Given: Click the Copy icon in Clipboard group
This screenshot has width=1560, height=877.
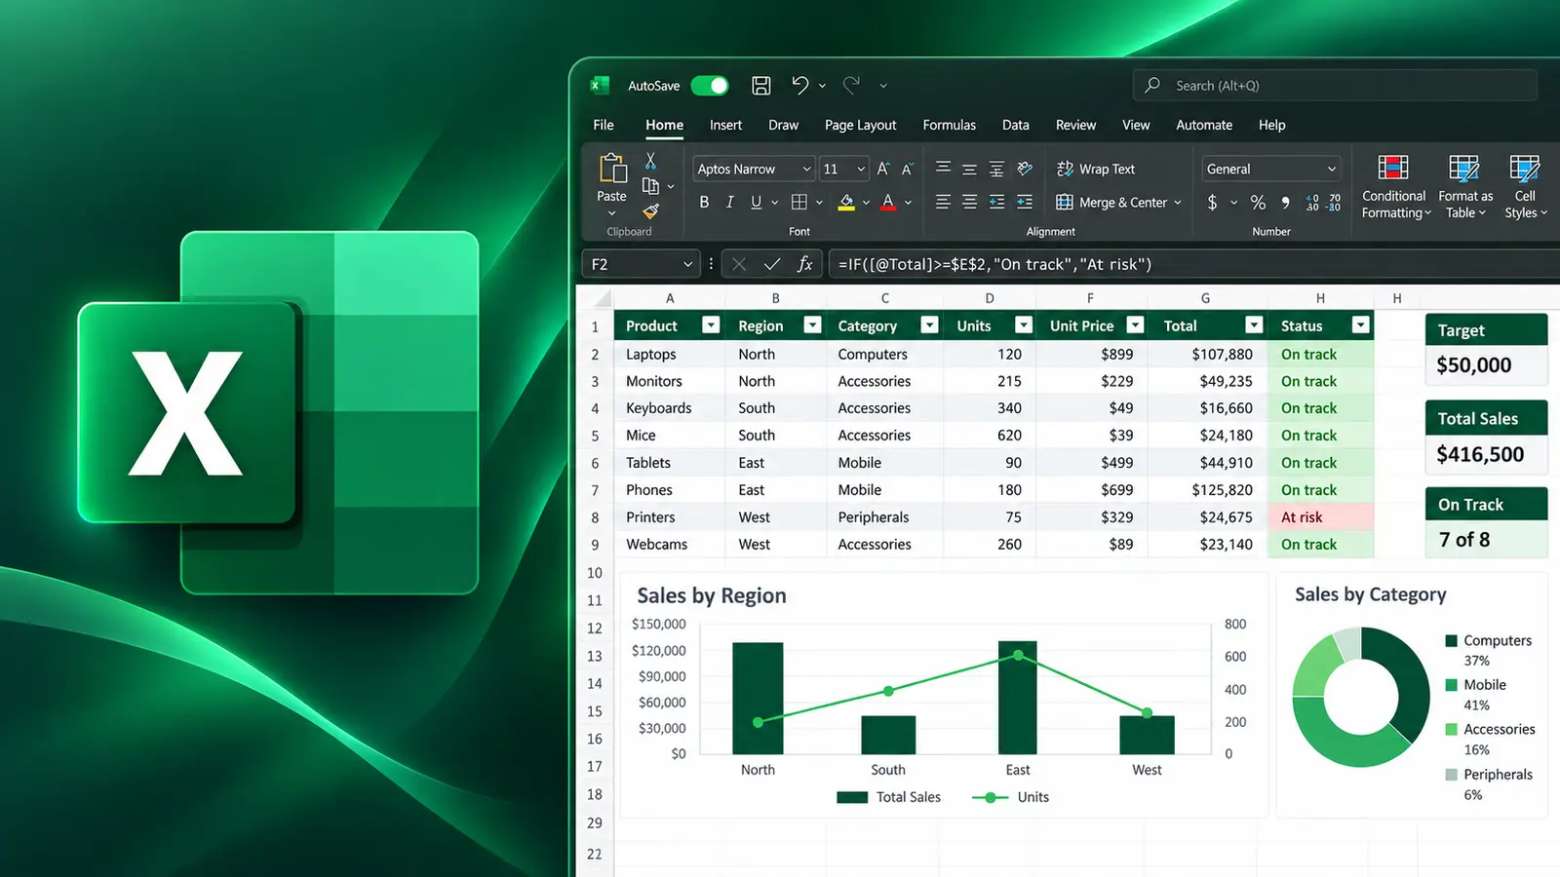Looking at the screenshot, I should [x=650, y=186].
